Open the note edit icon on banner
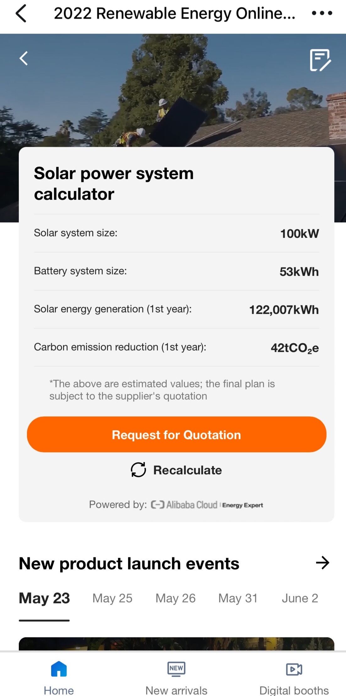The height and width of the screenshot is (696, 346). pyautogui.click(x=320, y=60)
